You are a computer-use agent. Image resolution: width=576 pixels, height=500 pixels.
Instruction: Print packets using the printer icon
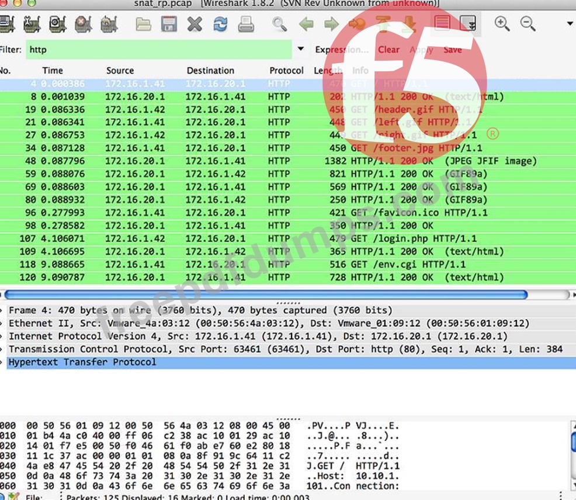(246, 24)
